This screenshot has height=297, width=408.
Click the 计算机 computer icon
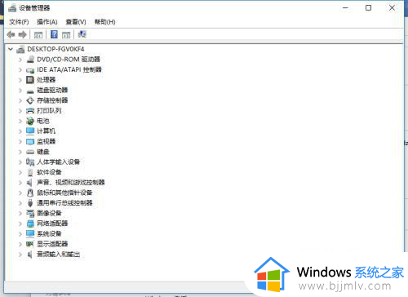(30, 131)
